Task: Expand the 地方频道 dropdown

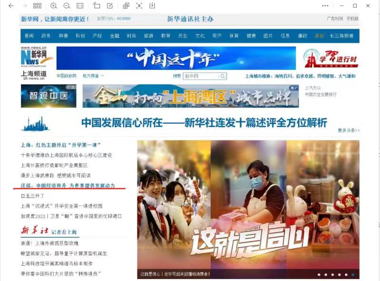Action: pyautogui.click(x=93, y=76)
